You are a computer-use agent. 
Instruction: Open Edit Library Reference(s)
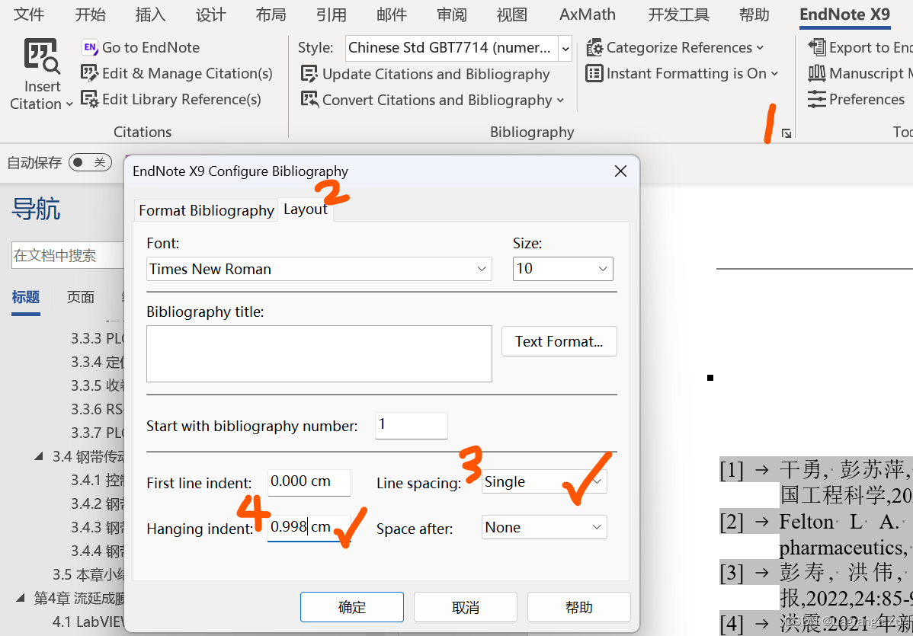(x=171, y=100)
